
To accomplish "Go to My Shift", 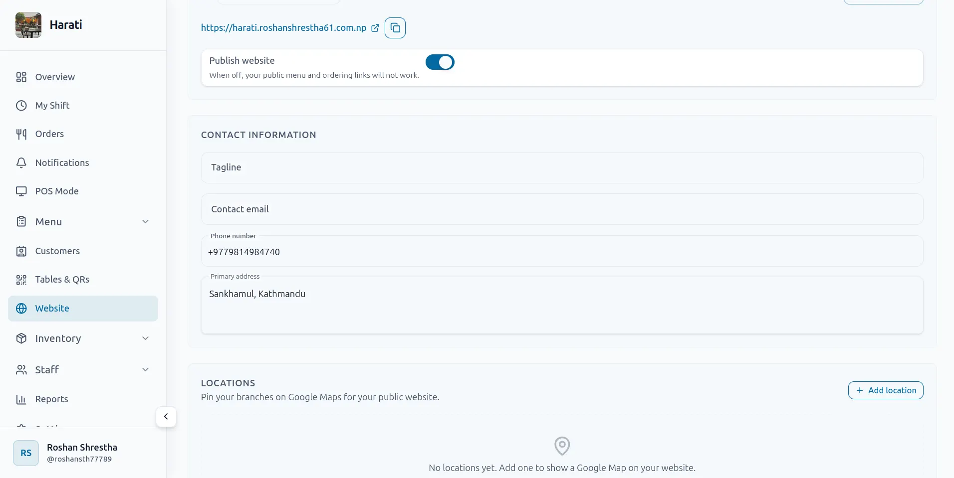I will (83, 106).
